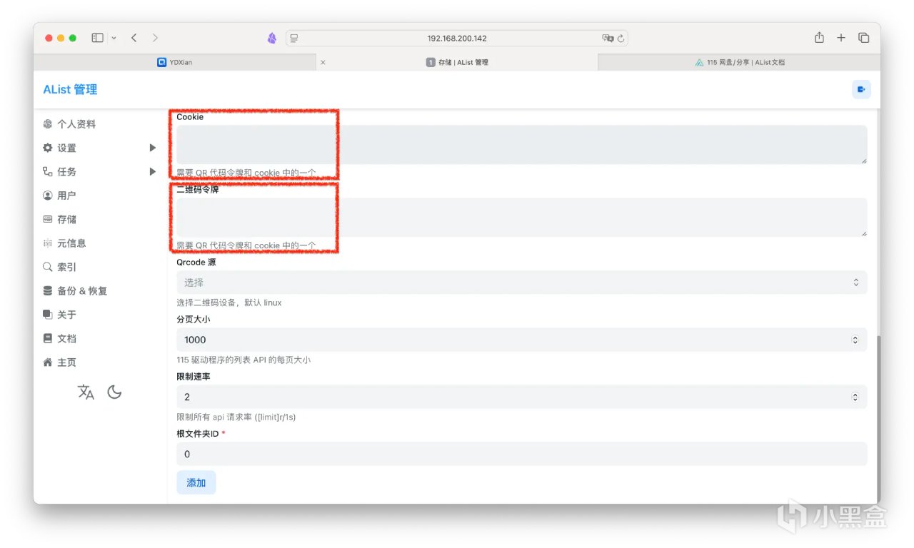This screenshot has height=548, width=914.
Task: Focus the address bar showing 192.168.200.142
Action: click(457, 38)
